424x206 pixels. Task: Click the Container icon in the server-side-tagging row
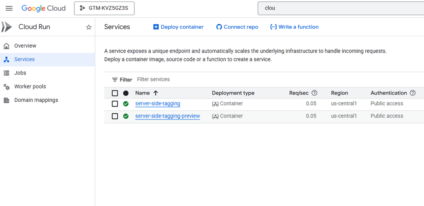[x=215, y=104]
